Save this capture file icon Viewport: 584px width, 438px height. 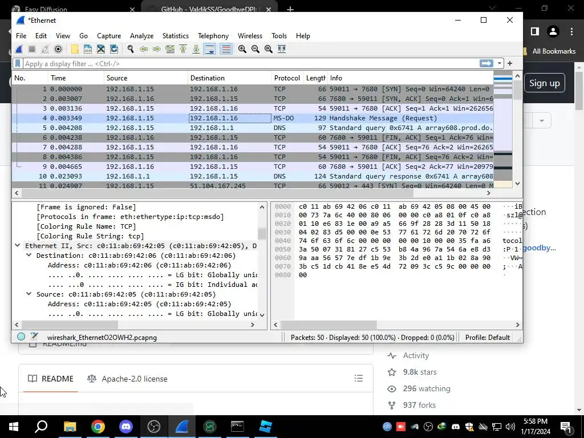[x=87, y=49]
